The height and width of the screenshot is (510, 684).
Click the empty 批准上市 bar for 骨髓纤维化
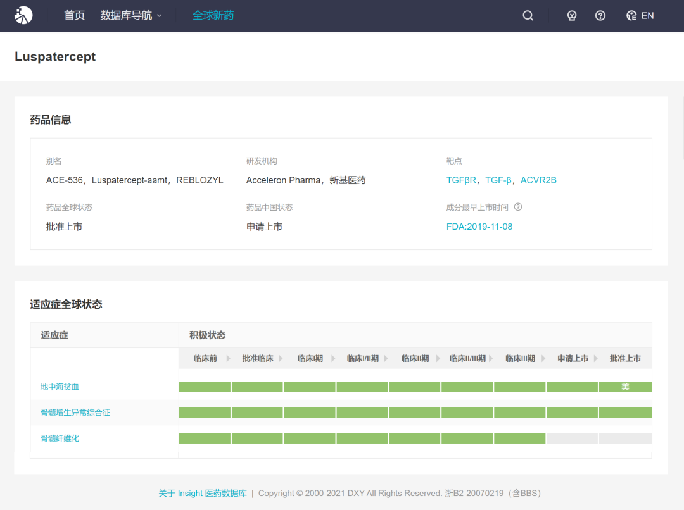pos(625,438)
